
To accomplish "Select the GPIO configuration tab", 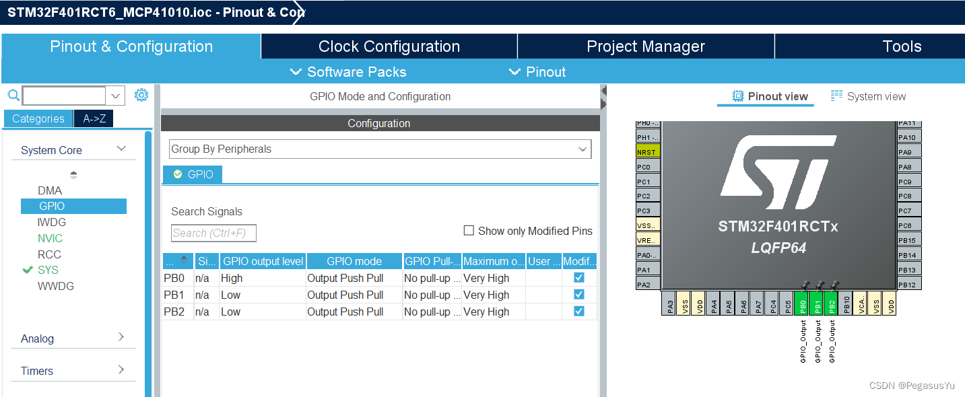I will (193, 174).
